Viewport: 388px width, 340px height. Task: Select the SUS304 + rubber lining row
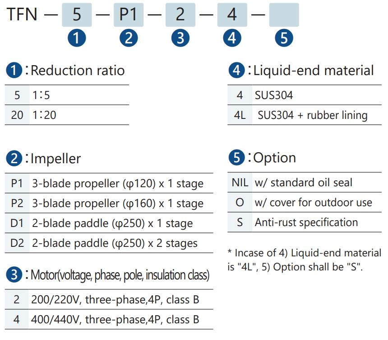click(305, 115)
